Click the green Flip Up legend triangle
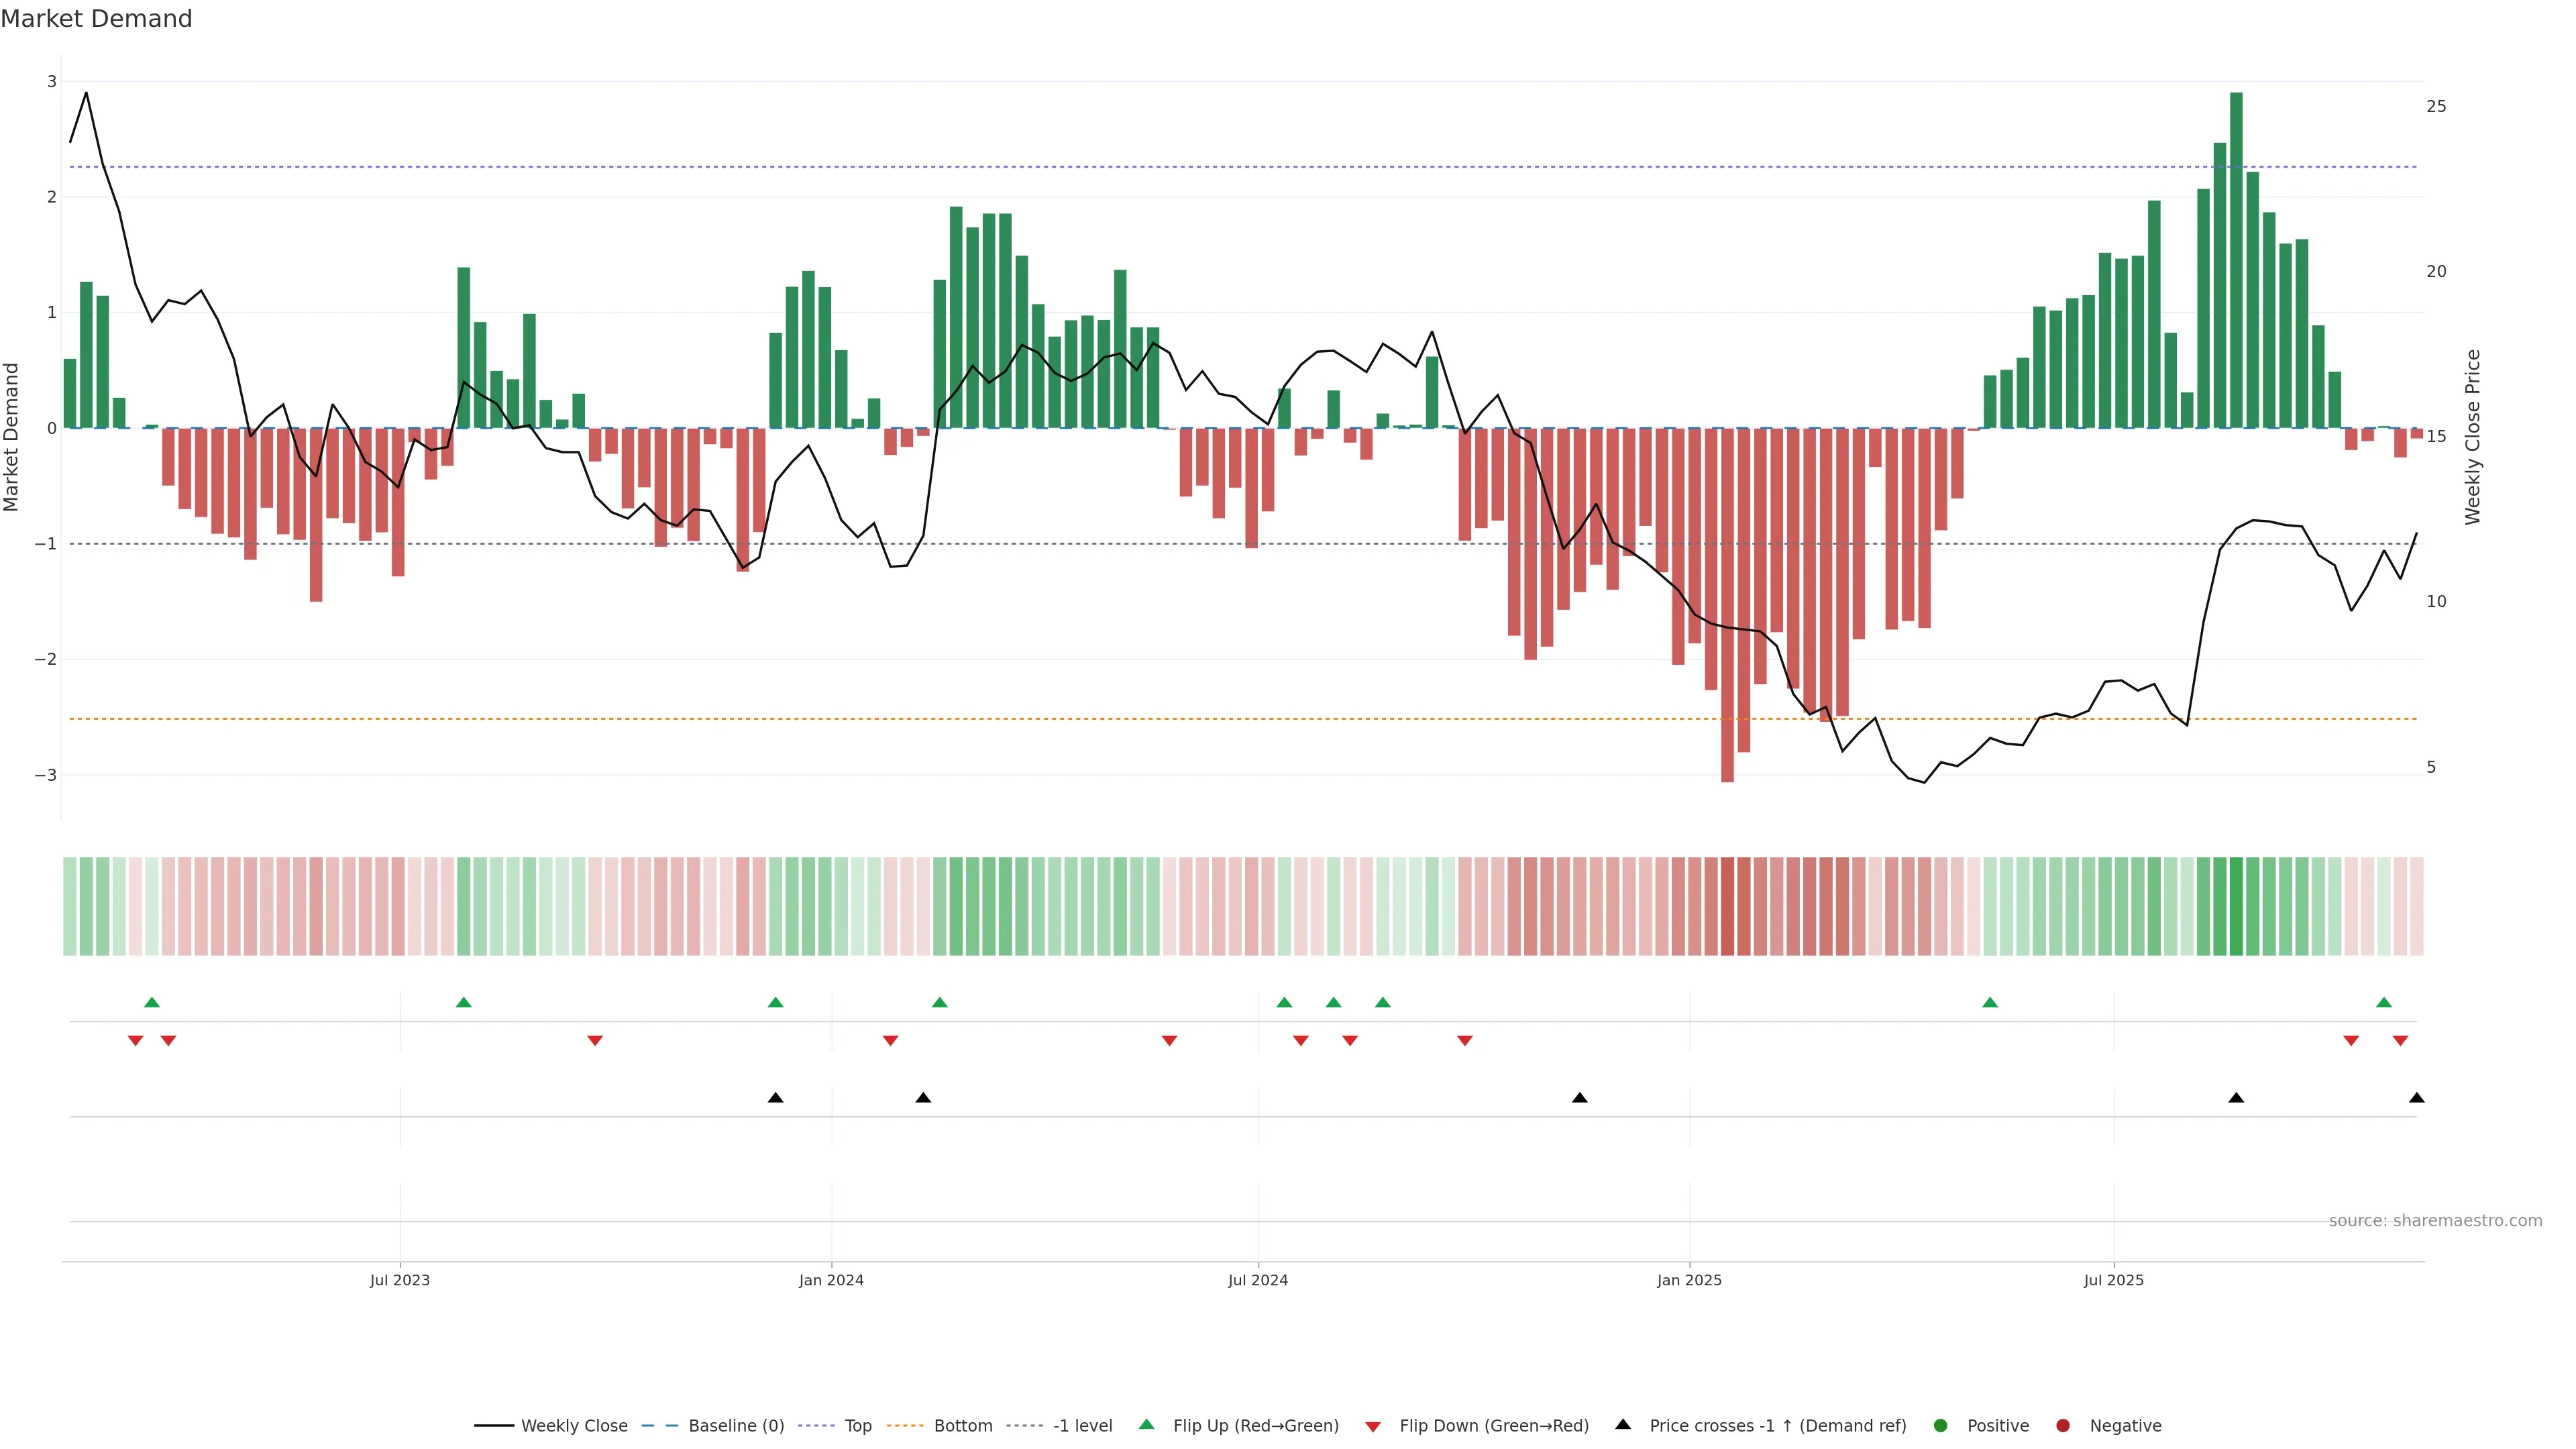The height and width of the screenshot is (1449, 2576). pos(1146,1424)
